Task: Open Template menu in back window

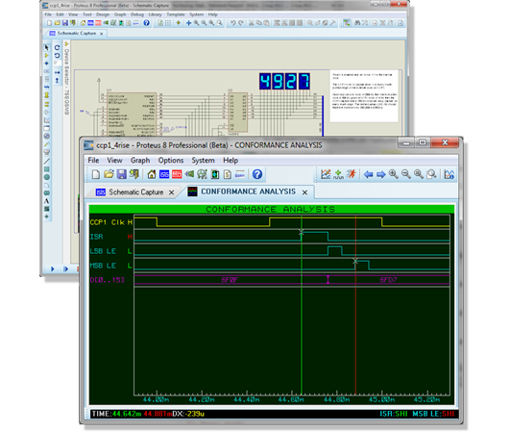Action: 176,14
